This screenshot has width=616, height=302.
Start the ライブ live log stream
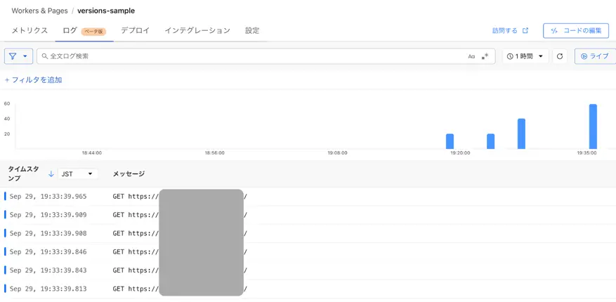tap(595, 56)
